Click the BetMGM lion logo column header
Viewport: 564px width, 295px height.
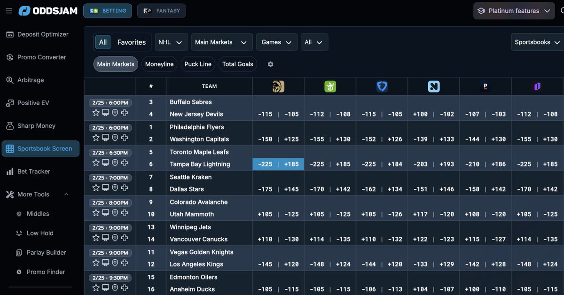tap(278, 86)
